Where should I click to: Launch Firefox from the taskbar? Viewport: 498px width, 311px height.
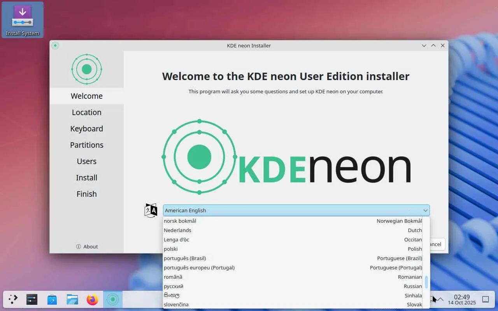[93, 299]
